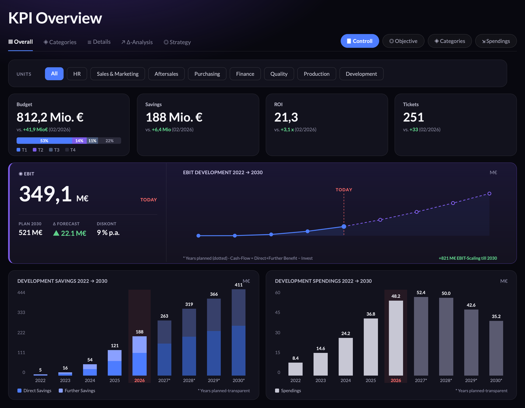Click the 22% T4 budget bar segment
This screenshot has height=408, width=525.
(x=109, y=141)
